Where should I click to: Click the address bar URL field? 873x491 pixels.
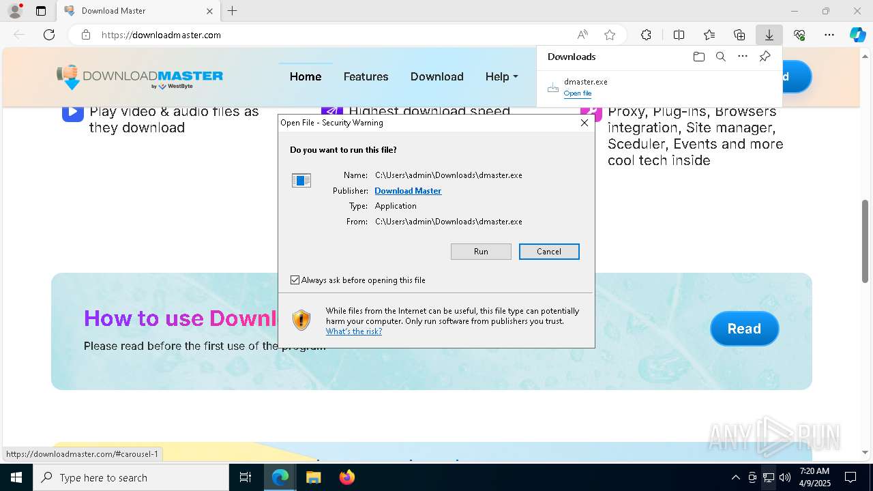coord(334,35)
